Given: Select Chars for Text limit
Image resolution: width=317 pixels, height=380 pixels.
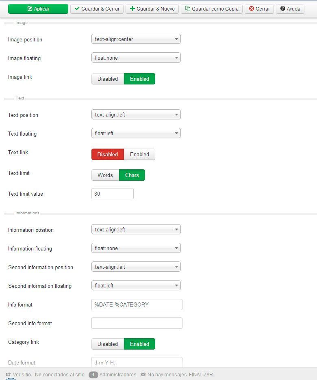Looking at the screenshot, I should click(132, 175).
